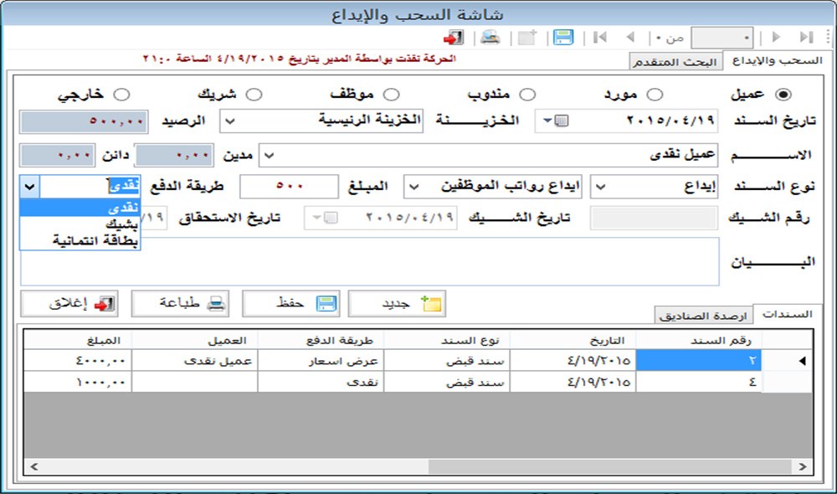Expand the الاسم customer name dropdown
Screen dimensions: 837x494
pyautogui.click(x=269, y=156)
